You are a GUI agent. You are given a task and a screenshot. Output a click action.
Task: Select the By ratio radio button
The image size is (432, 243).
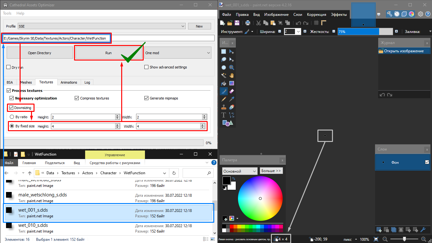12,117
